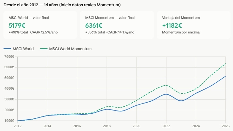The height and width of the screenshot is (131, 233).
Task: Click the 2022 x-axis label
Action: click(166, 126)
